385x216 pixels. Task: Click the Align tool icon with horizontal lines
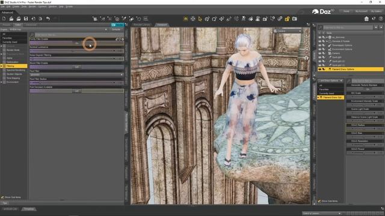pos(146,19)
